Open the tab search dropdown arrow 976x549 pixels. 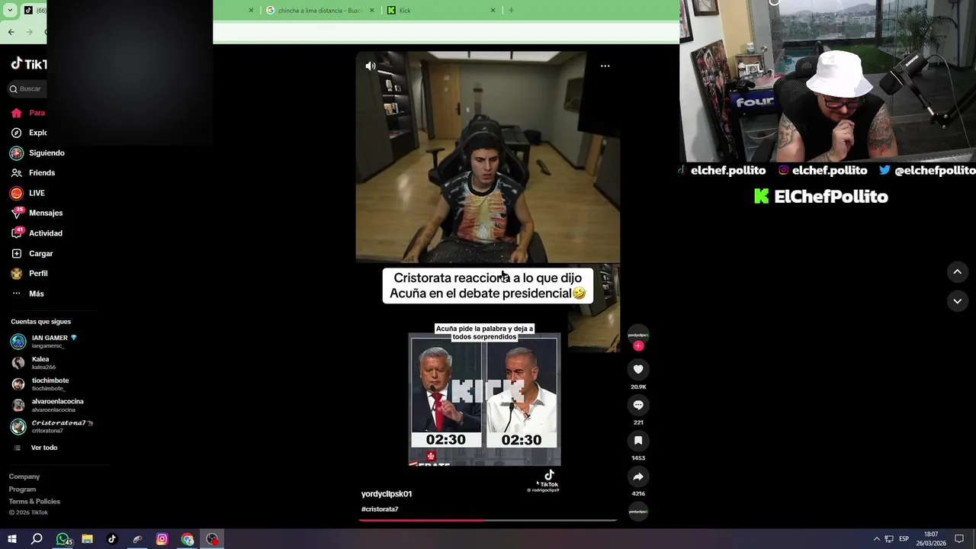point(10,11)
